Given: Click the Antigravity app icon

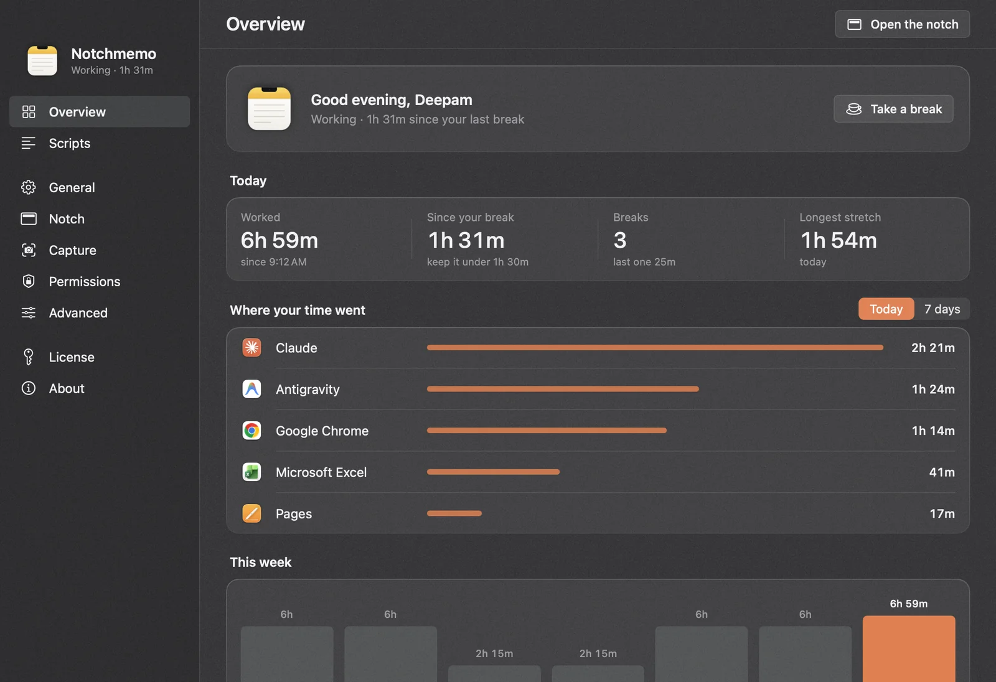Looking at the screenshot, I should click(x=251, y=390).
